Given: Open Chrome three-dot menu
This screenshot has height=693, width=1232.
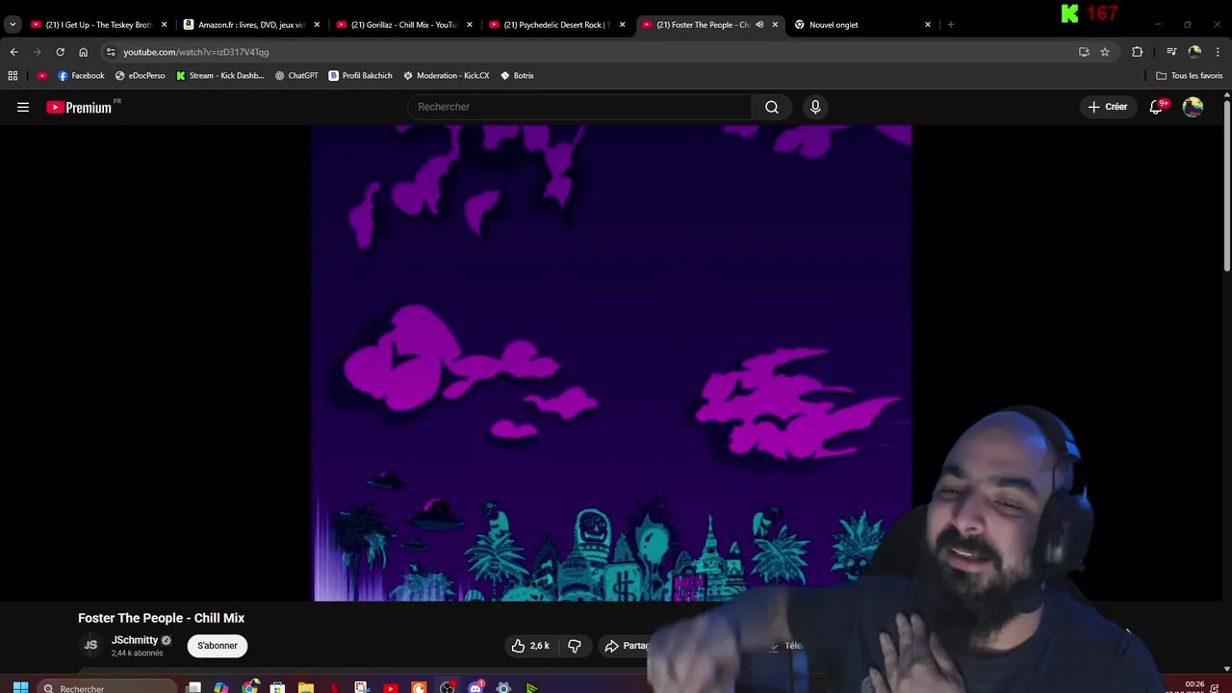Looking at the screenshot, I should (1218, 52).
